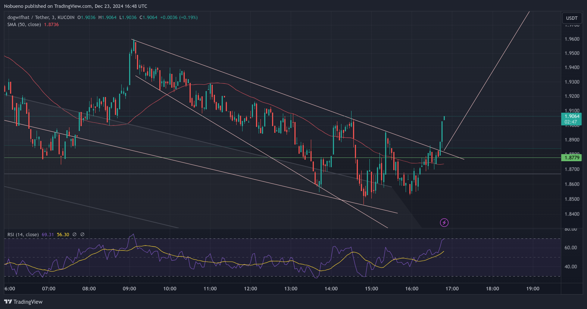The height and width of the screenshot is (309, 587).
Task: Click the 1.9400 price axis label
Action: pyautogui.click(x=572, y=68)
